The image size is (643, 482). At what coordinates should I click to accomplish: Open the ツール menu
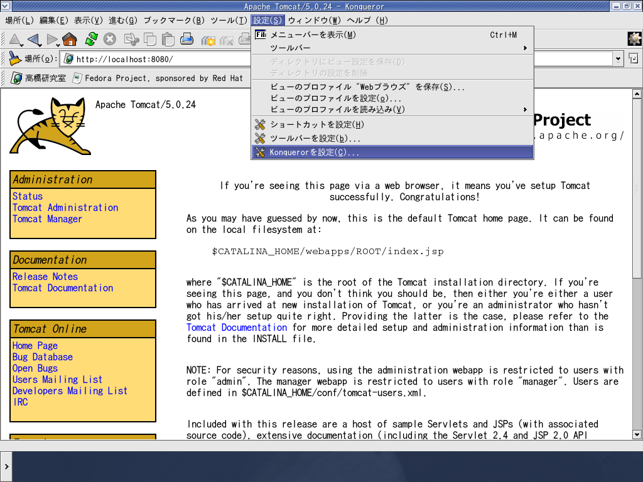point(229,20)
